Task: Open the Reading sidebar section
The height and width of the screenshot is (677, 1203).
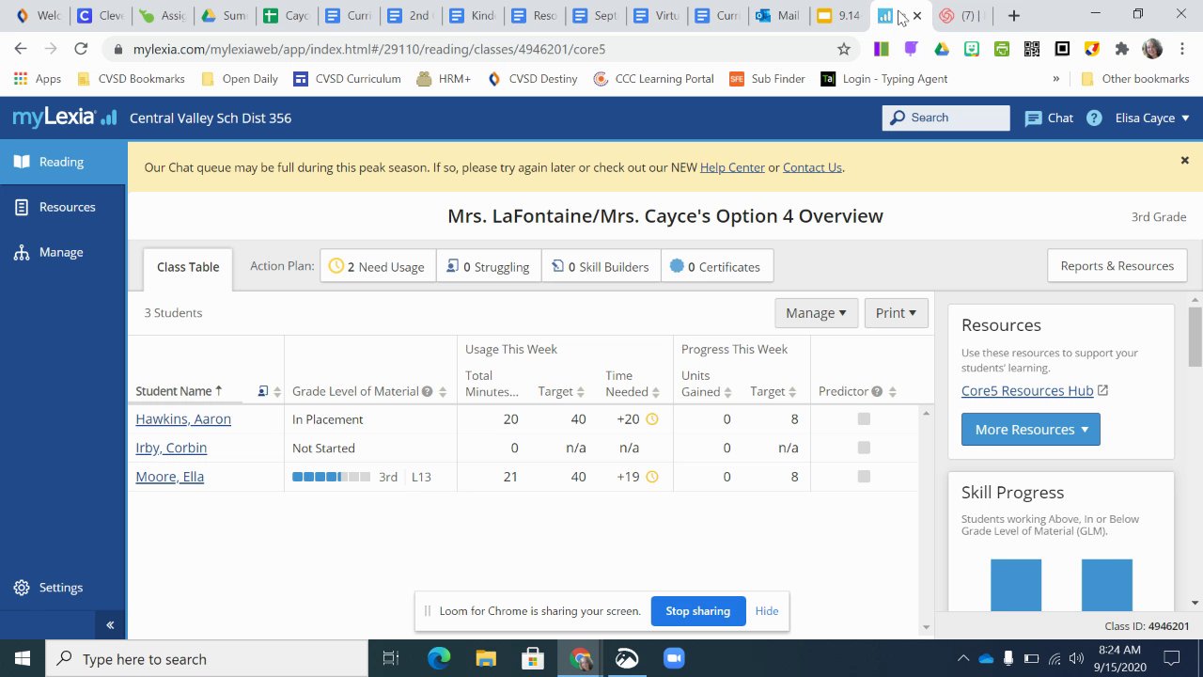Action: pos(63,162)
